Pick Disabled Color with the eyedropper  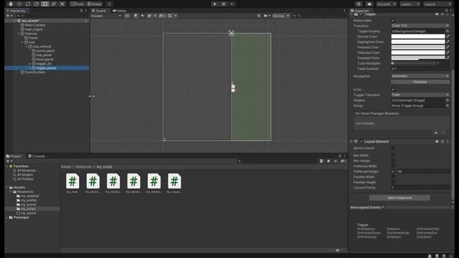pyautogui.click(x=448, y=58)
